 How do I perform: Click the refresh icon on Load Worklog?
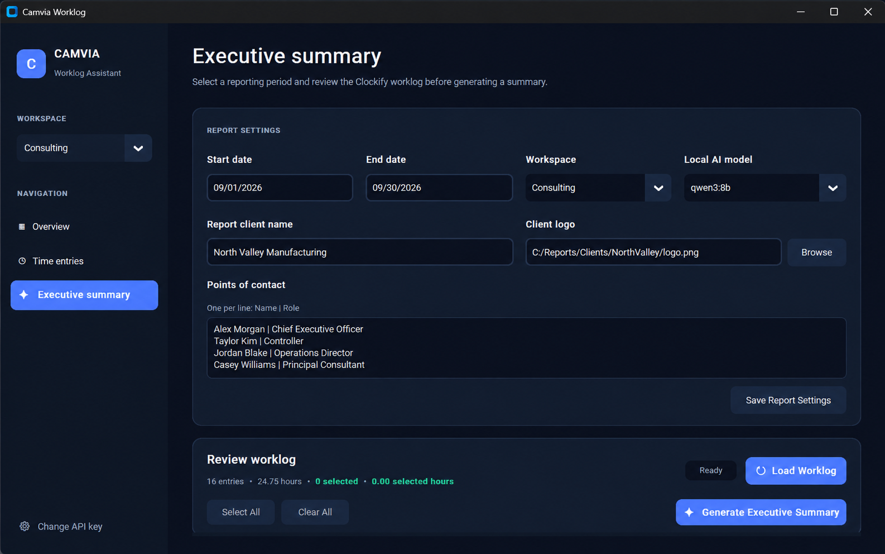[761, 471]
